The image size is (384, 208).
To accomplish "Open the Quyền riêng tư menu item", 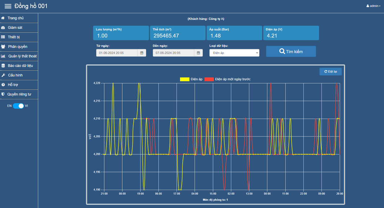I will 19,94.
